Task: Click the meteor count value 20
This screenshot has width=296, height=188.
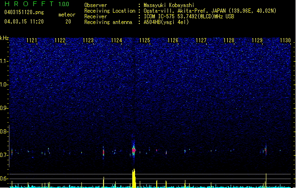Action: tap(68, 22)
